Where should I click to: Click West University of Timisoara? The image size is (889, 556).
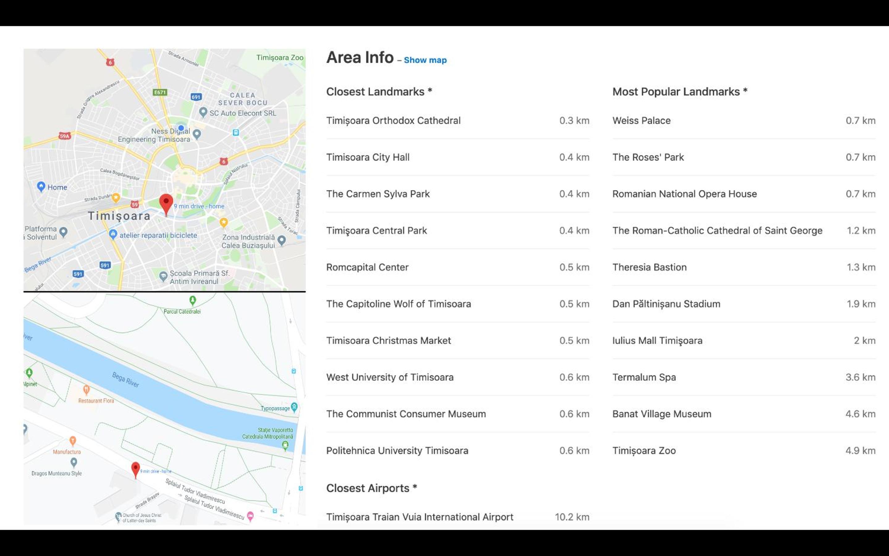(x=458, y=377)
